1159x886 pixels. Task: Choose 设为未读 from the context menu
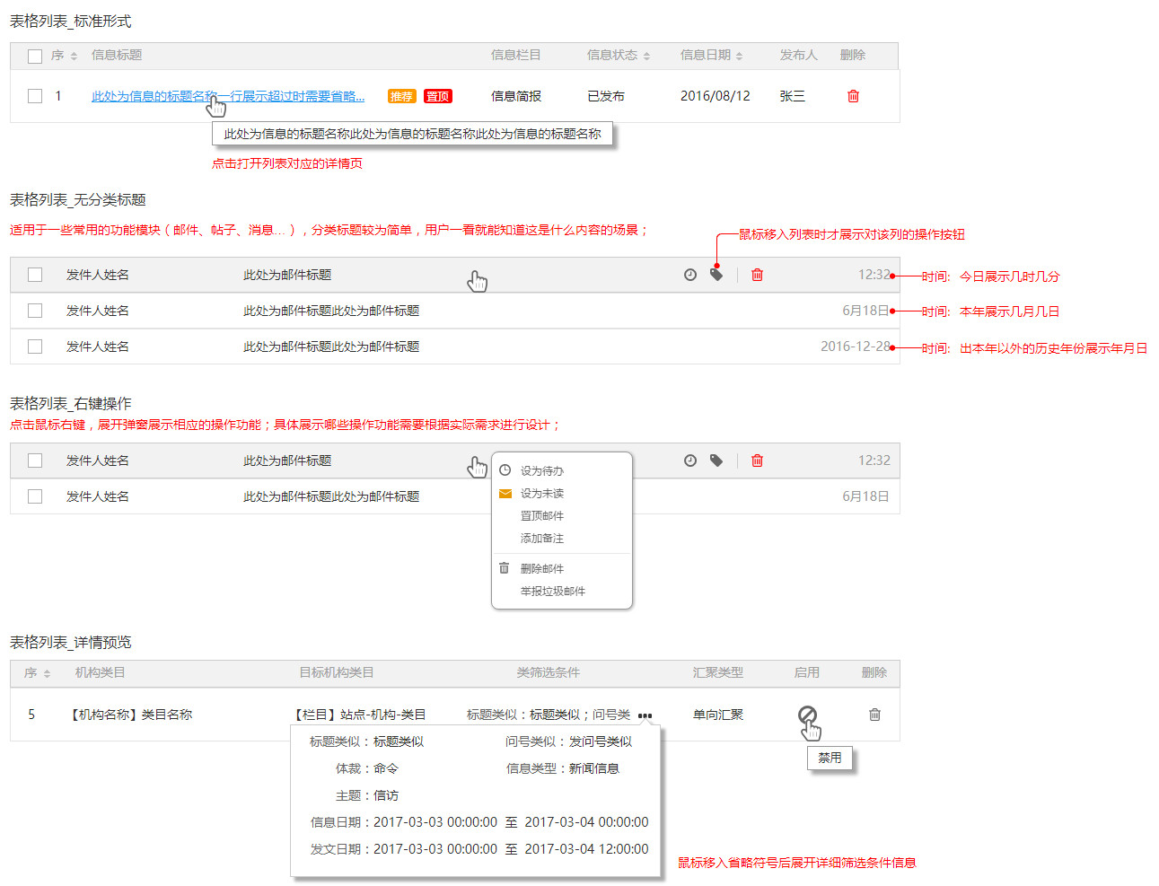[x=542, y=493]
